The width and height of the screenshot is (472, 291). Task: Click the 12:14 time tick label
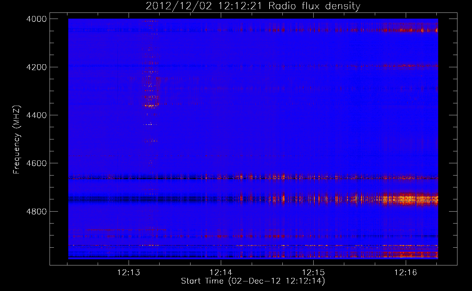[221, 273]
